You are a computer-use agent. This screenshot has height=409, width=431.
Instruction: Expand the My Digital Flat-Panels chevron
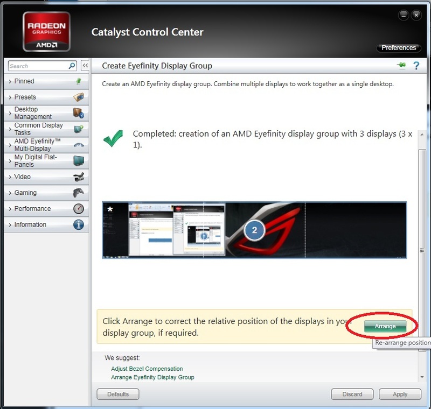(x=10, y=161)
